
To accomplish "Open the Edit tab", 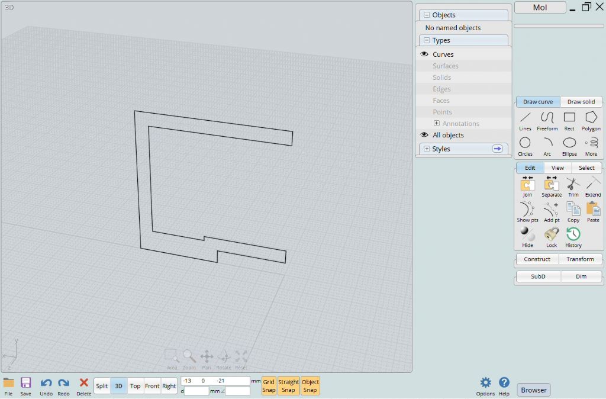I will (x=530, y=168).
